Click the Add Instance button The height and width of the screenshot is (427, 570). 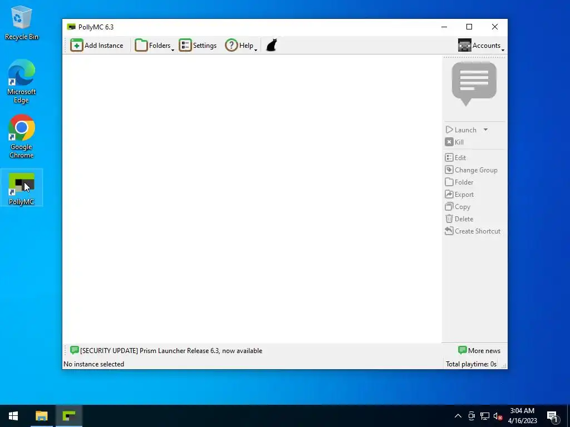97,46
